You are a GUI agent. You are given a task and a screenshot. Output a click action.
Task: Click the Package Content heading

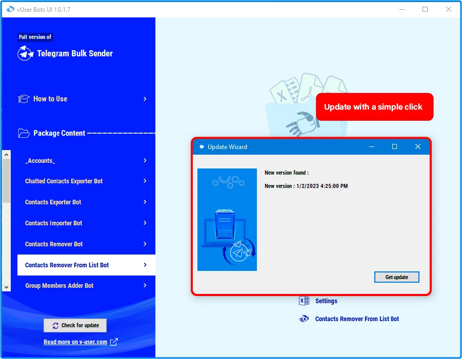click(x=59, y=133)
